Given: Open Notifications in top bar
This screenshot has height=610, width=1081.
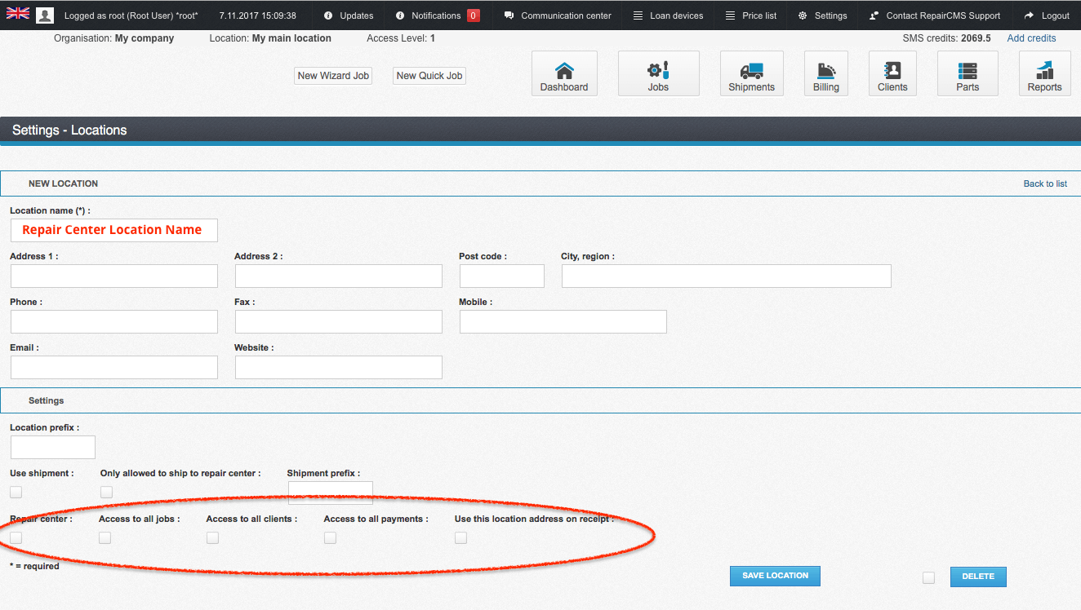Looking at the screenshot, I should tap(429, 15).
